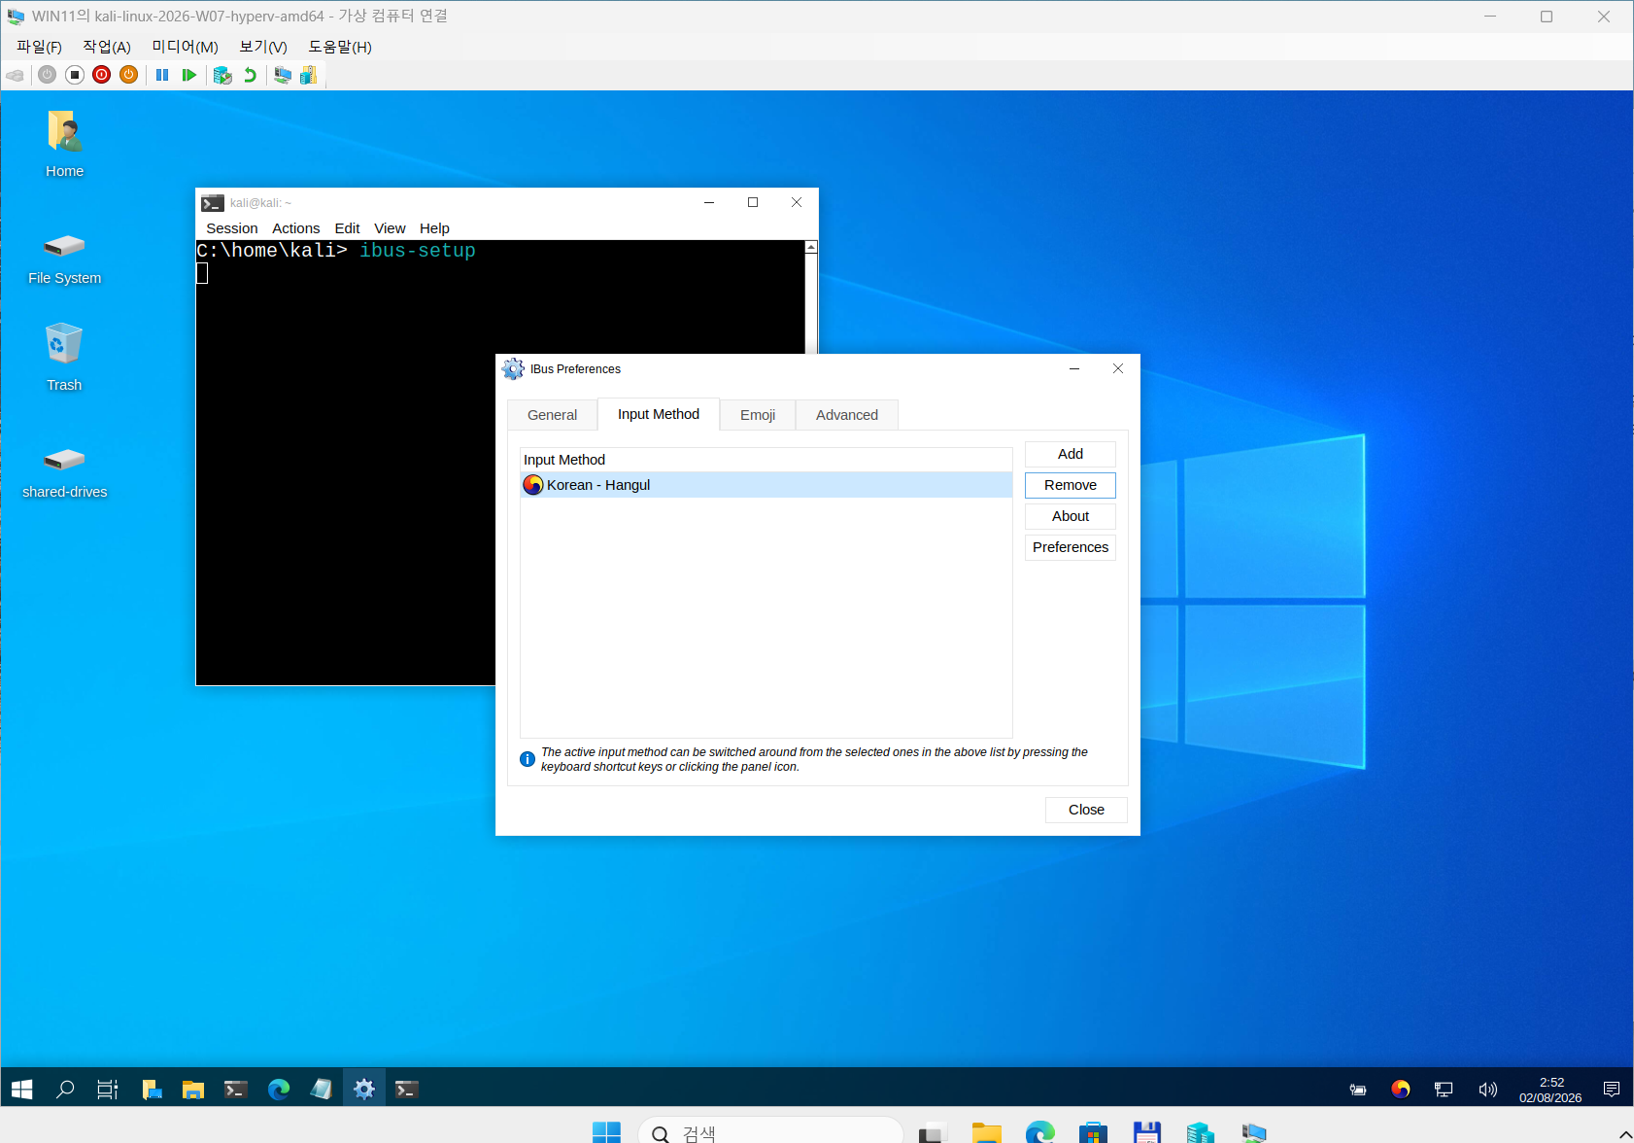Click the grey Start power toolbar icon

pos(47,75)
